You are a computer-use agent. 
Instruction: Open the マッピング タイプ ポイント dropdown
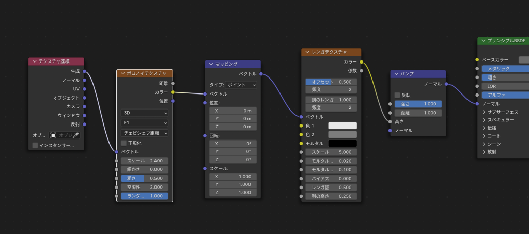point(241,85)
